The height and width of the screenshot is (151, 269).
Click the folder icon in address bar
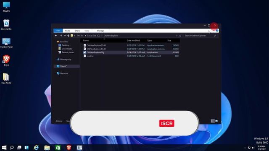click(x=72, y=36)
